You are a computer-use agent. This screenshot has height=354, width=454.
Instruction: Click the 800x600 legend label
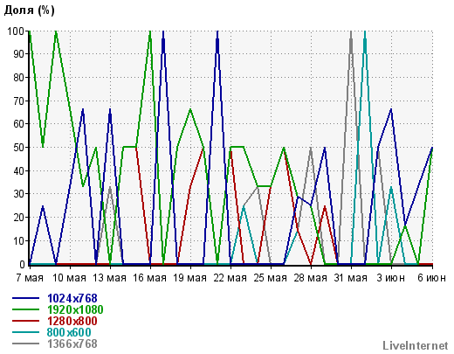(69, 332)
